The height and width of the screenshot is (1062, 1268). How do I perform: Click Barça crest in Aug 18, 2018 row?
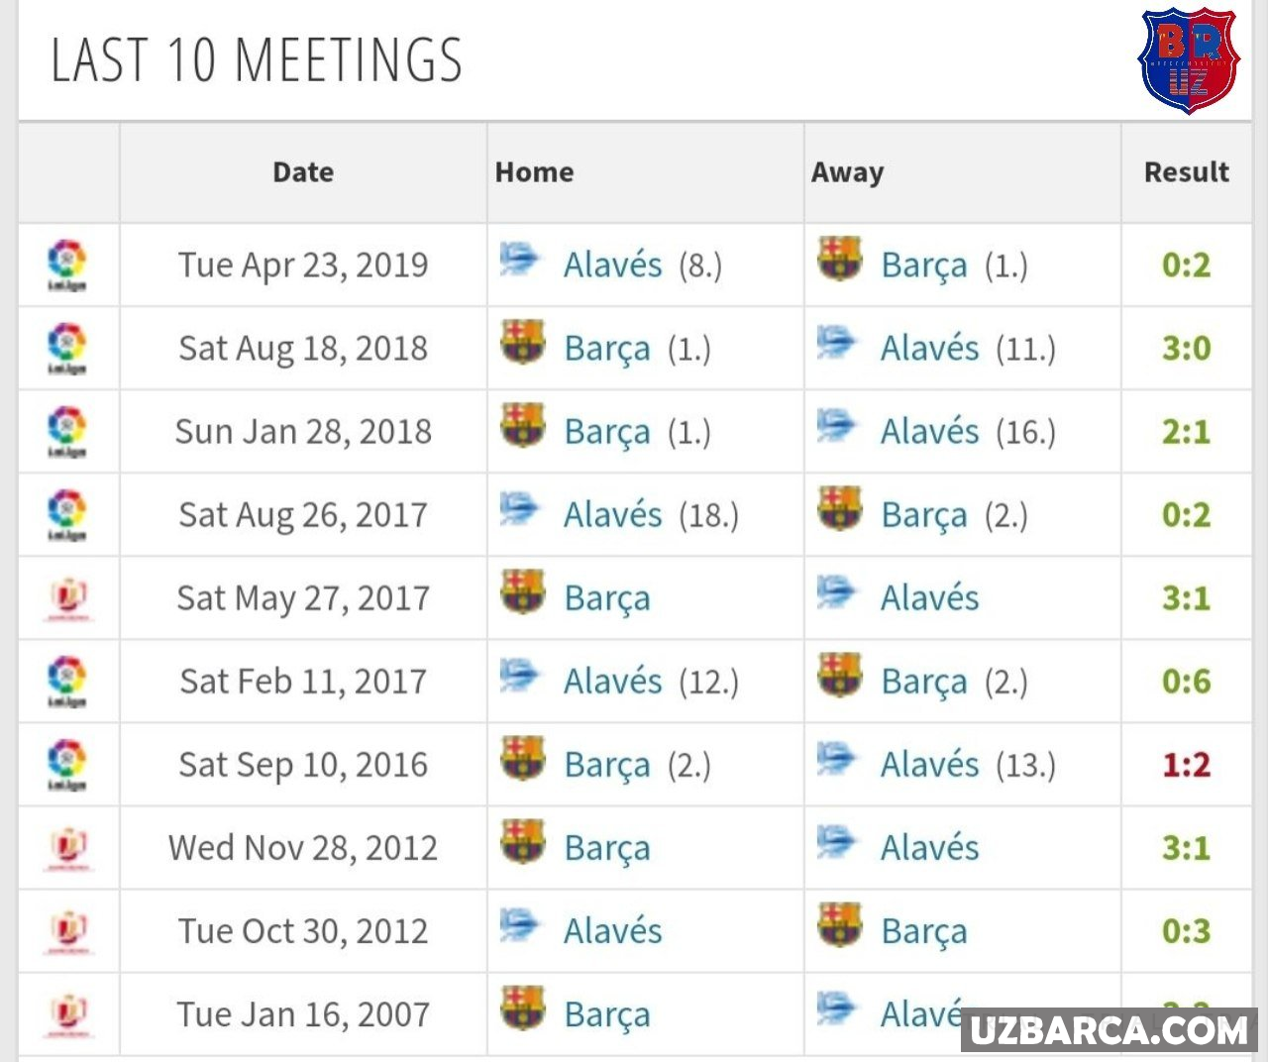click(523, 343)
